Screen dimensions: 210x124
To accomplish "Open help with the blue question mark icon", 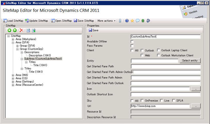I will (127, 21).
